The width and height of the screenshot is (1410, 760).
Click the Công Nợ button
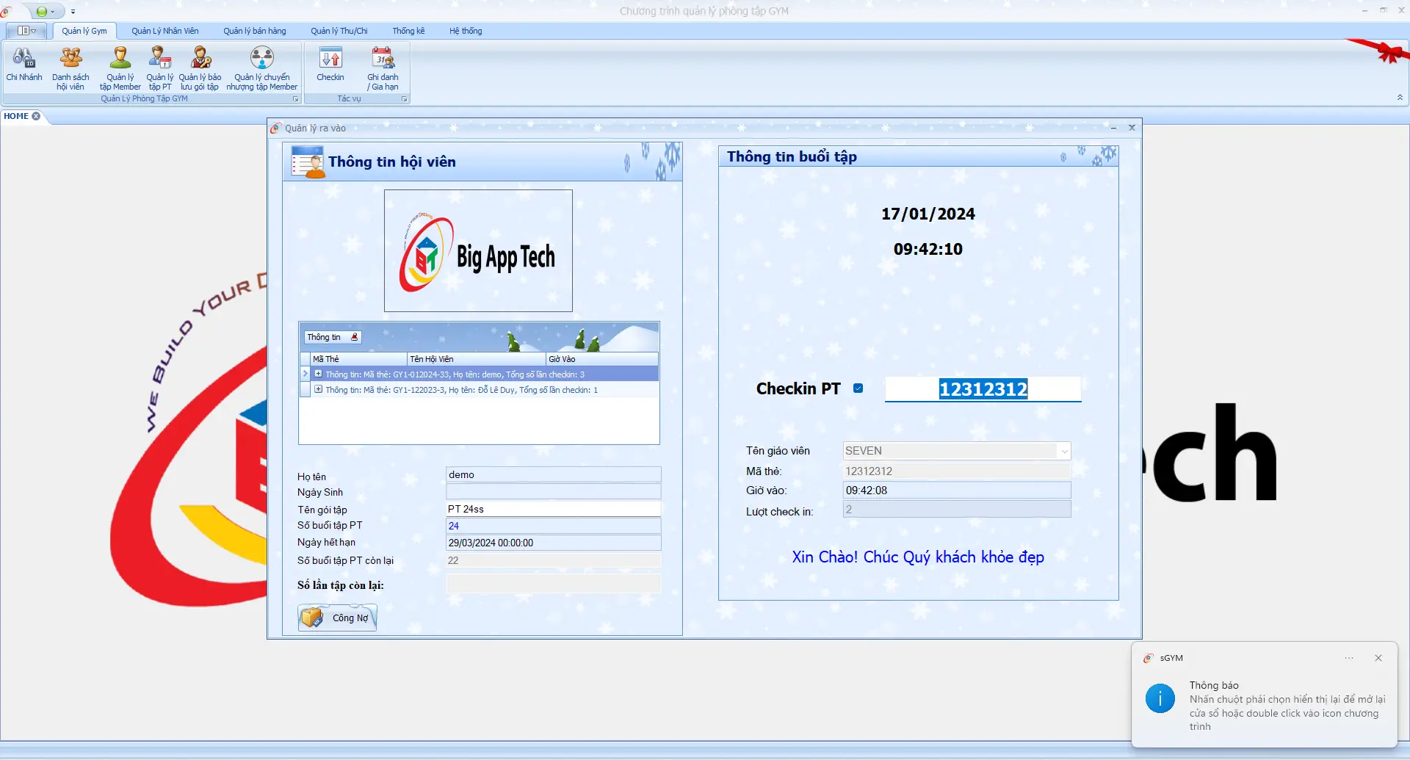(338, 618)
